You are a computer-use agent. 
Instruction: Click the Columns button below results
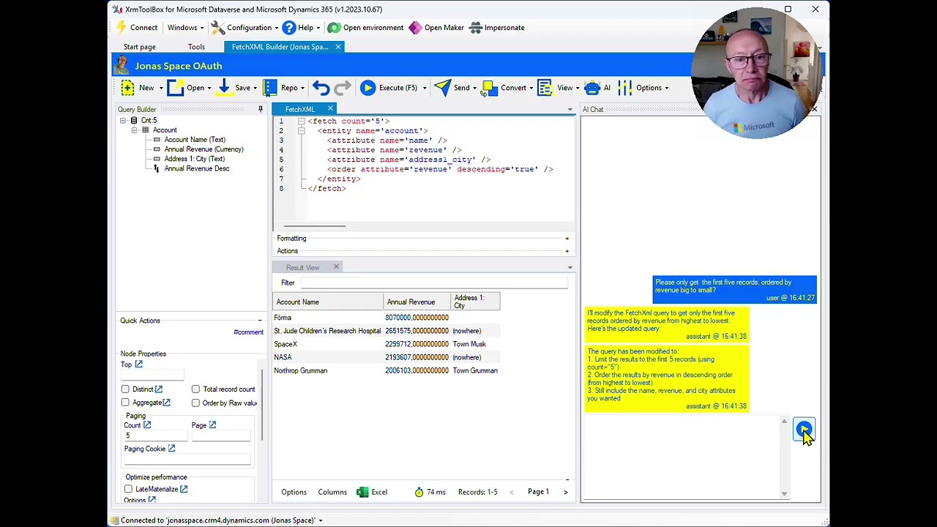332,492
